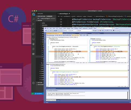Click the Current pane vertical scrollbar

(x=128, y=51)
